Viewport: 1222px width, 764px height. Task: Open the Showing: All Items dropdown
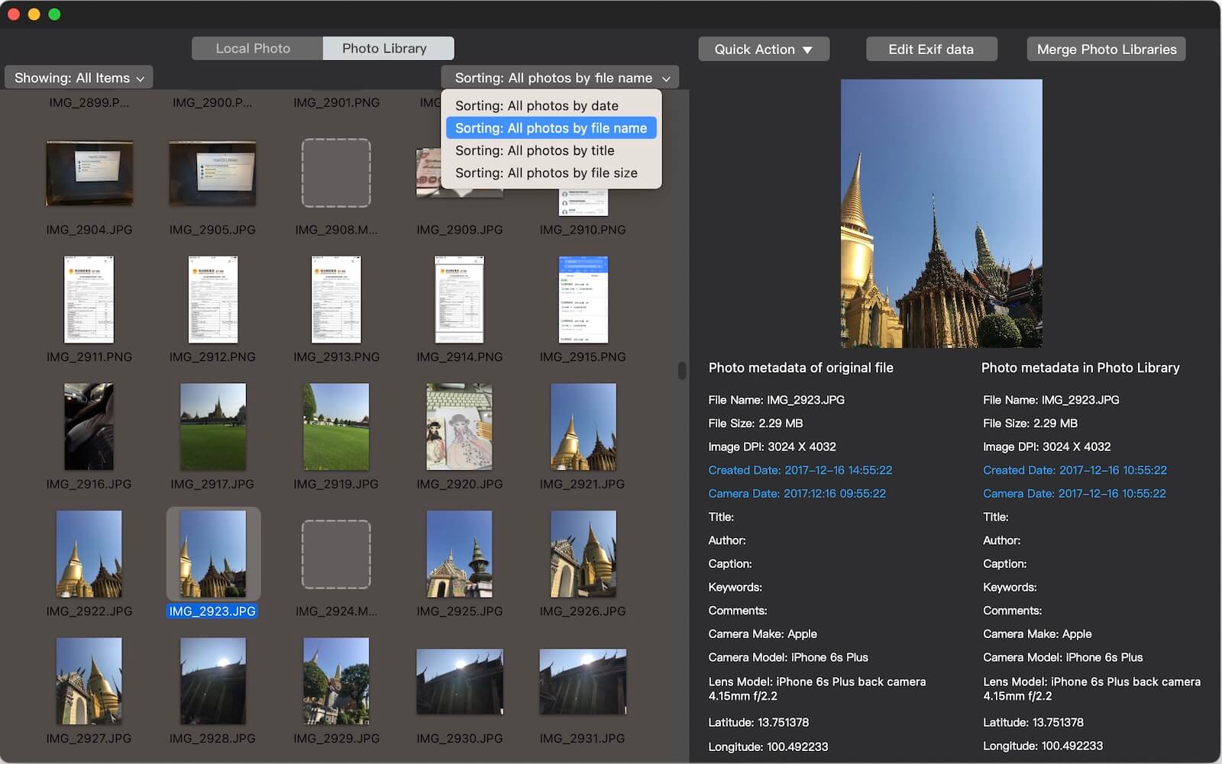tap(79, 78)
